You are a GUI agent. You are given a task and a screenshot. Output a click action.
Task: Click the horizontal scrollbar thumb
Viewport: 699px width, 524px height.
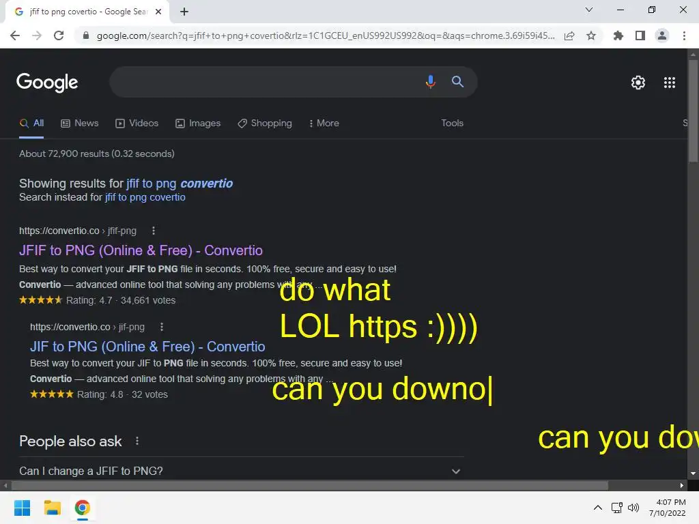[x=309, y=485]
